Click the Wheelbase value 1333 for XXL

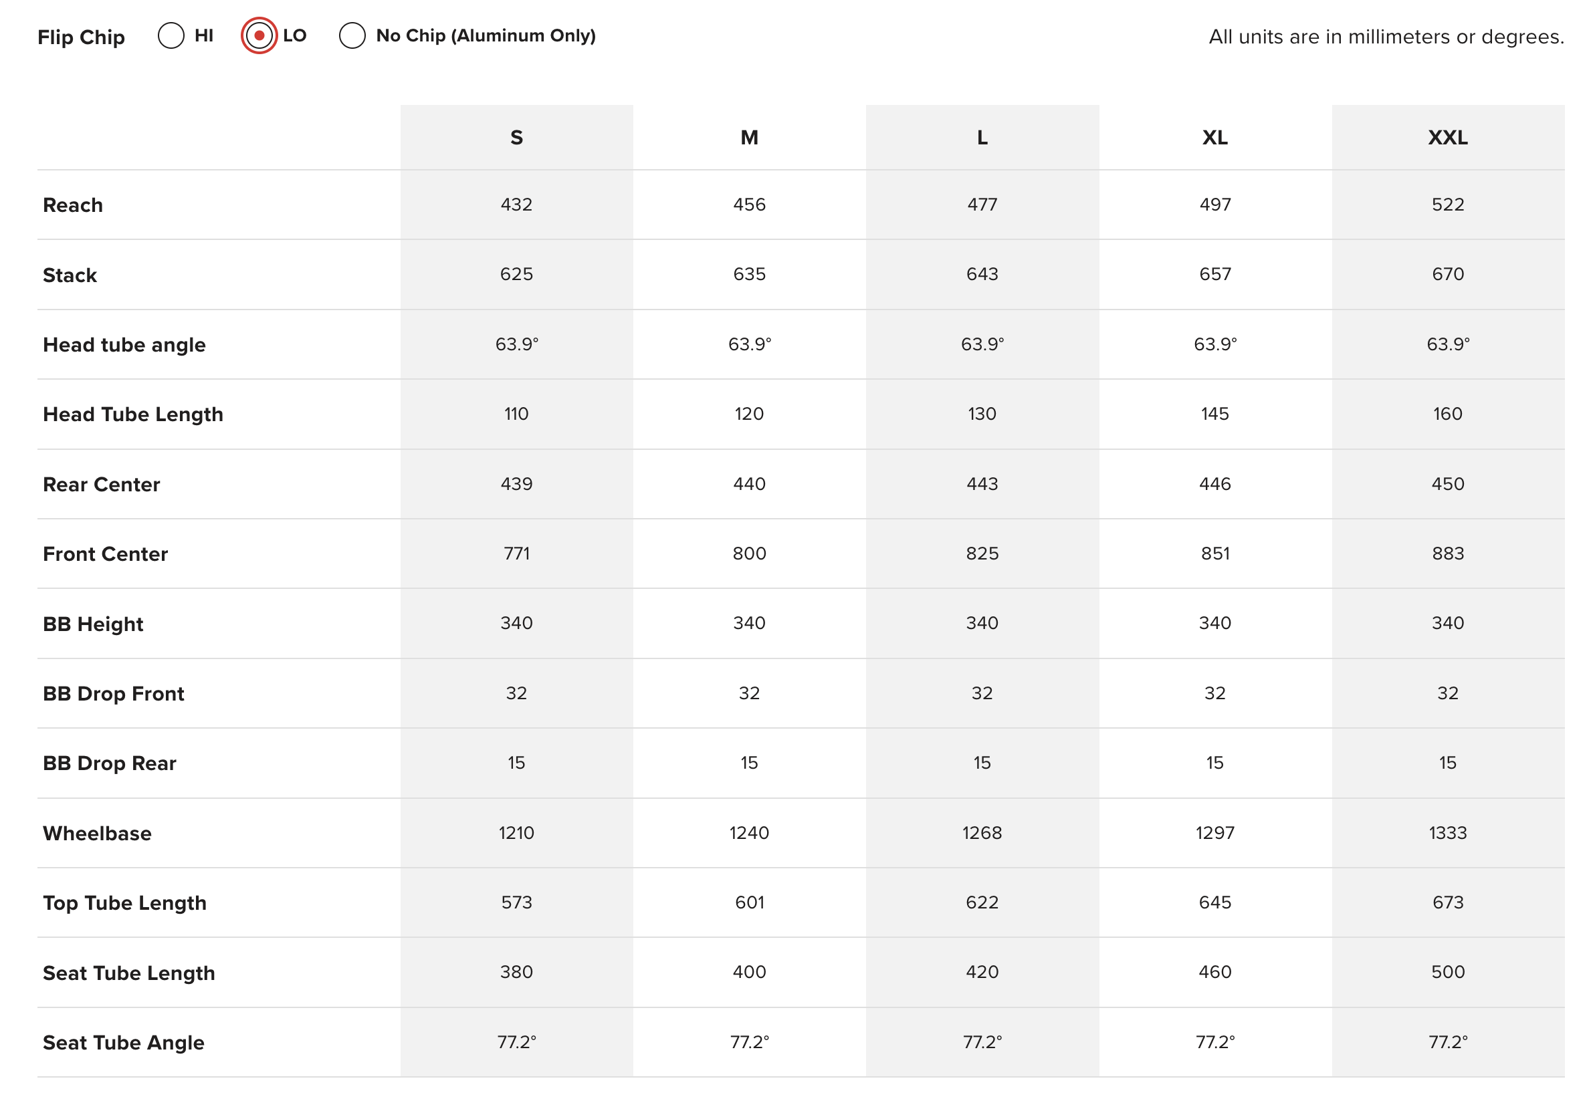1447,832
